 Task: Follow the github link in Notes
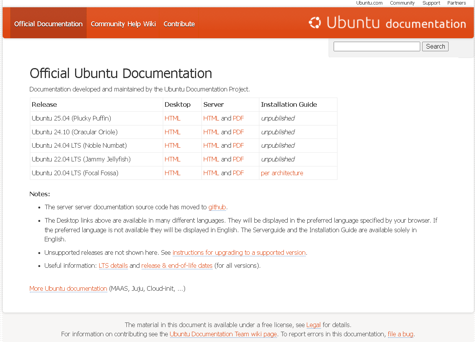pyautogui.click(x=217, y=207)
